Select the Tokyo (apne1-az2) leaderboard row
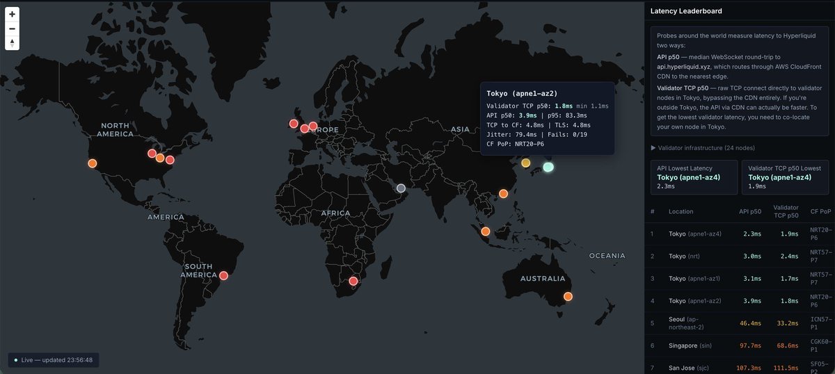This screenshot has height=374, width=835. coord(740,301)
